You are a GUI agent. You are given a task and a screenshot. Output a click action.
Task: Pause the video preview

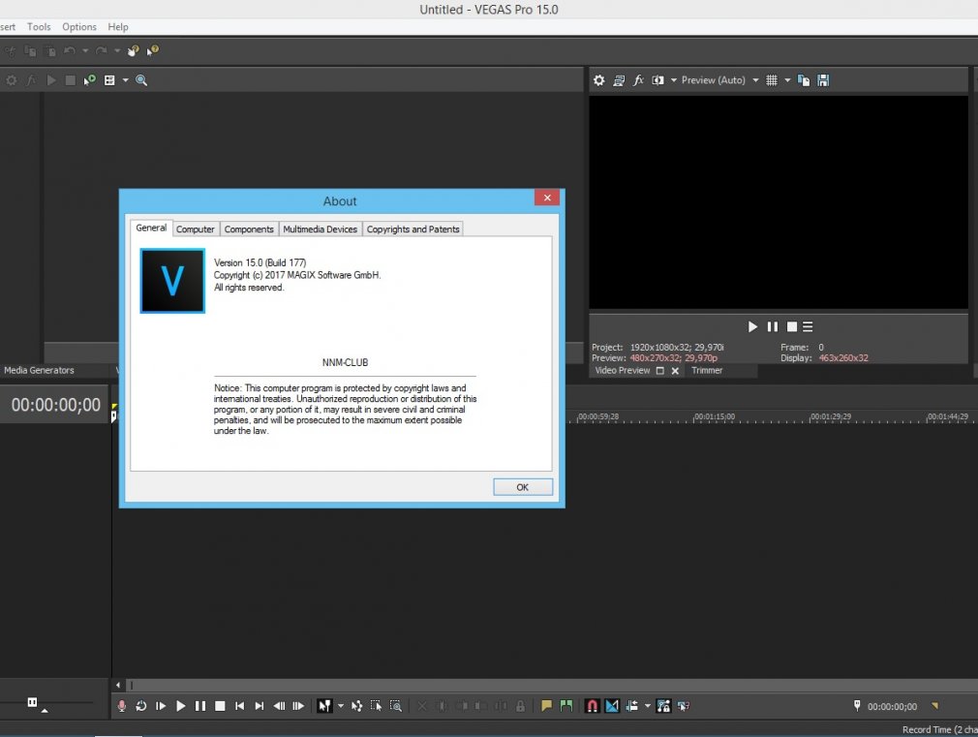[x=772, y=326]
